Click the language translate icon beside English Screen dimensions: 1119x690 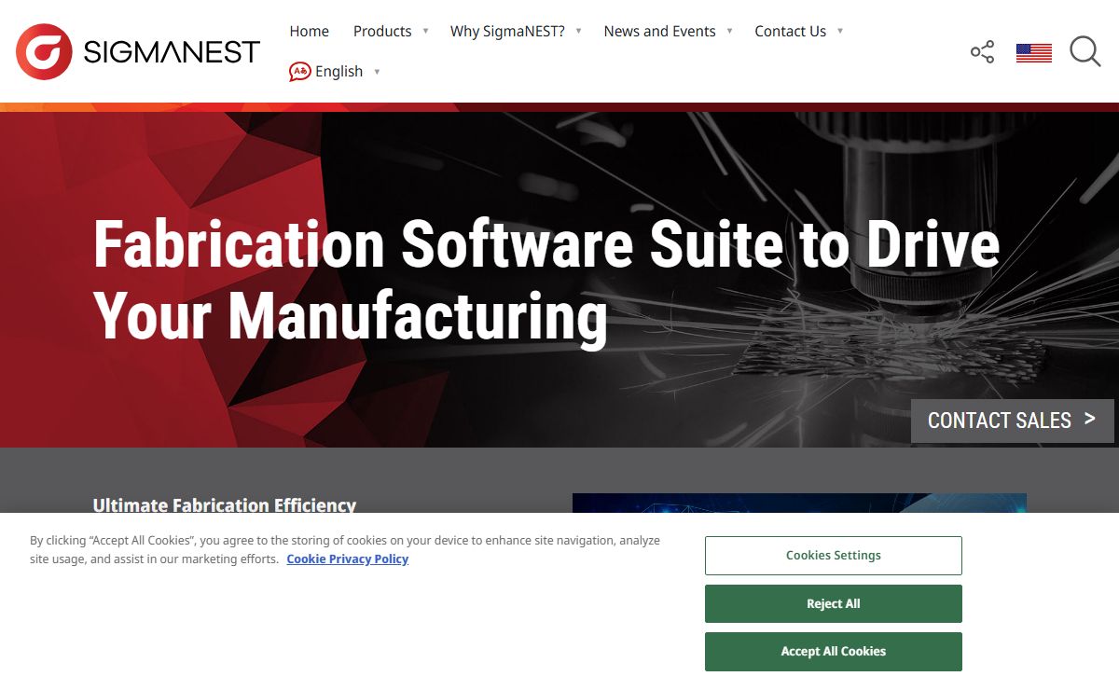299,72
